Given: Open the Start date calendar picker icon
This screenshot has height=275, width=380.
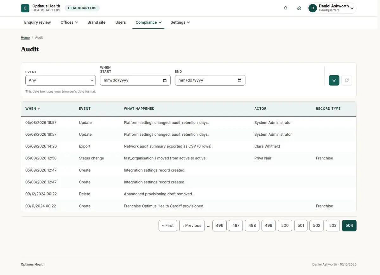Looking at the screenshot, I should (x=165, y=80).
